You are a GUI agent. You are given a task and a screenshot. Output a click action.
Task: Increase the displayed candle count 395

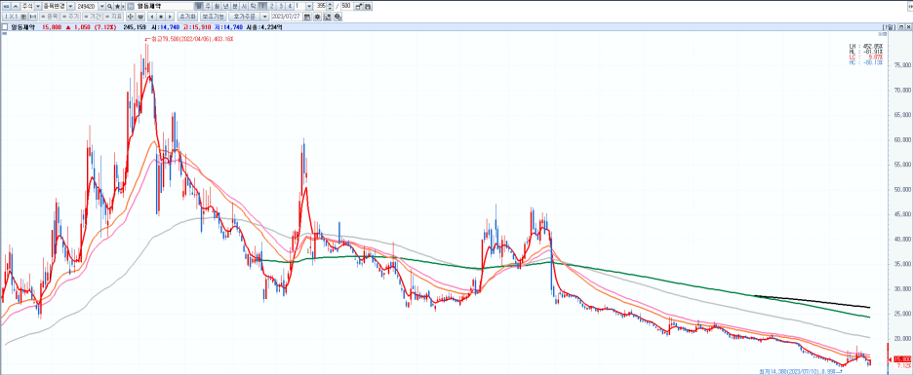tap(331, 4)
